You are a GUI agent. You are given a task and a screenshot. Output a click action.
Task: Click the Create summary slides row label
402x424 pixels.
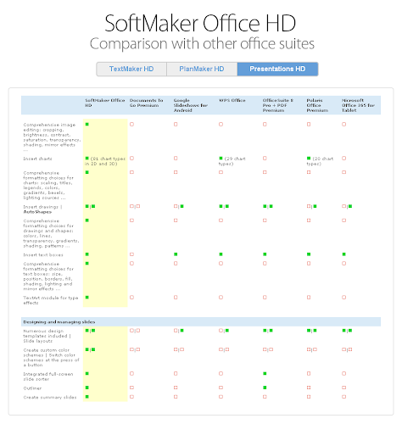(x=50, y=398)
